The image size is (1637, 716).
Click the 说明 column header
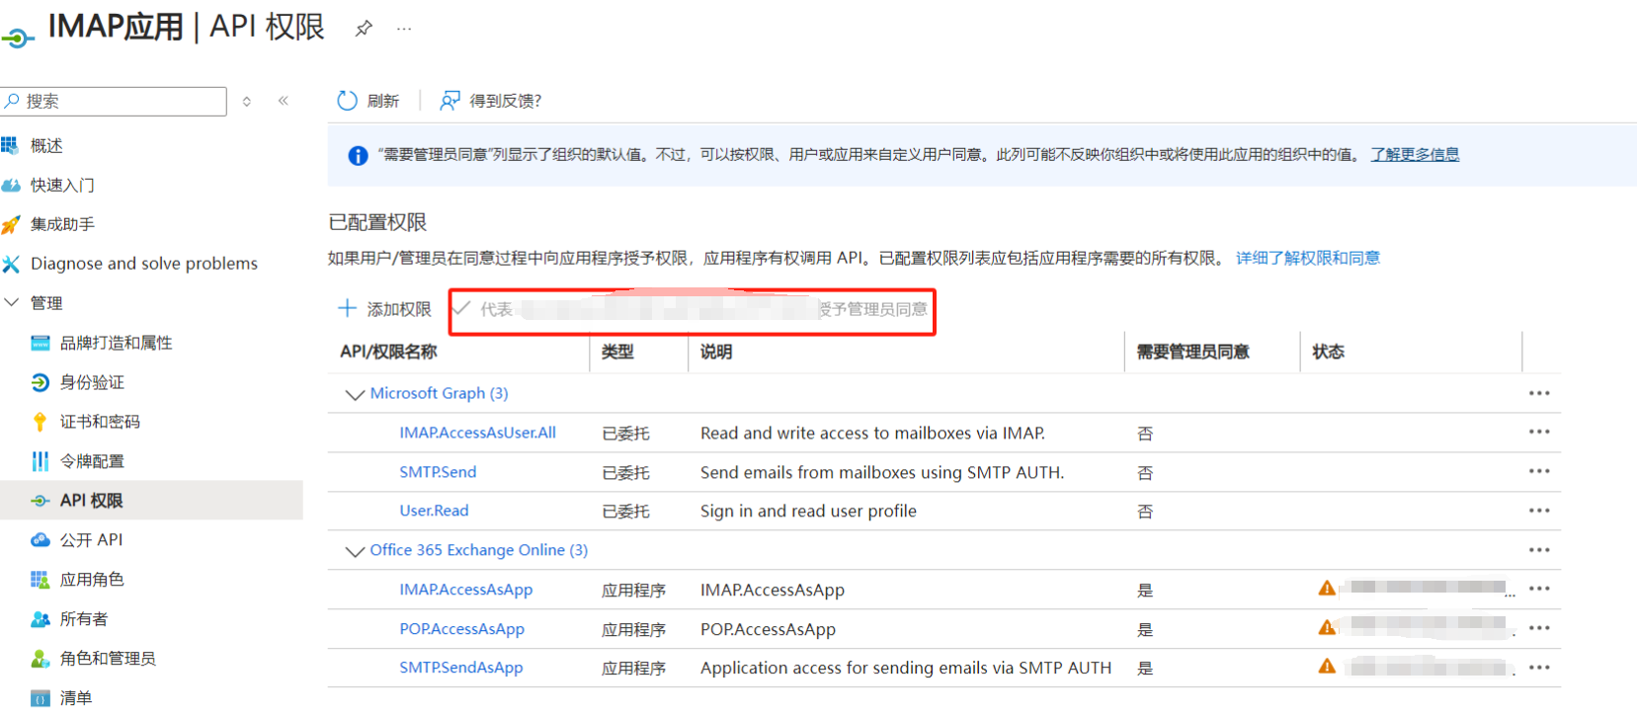pos(716,352)
